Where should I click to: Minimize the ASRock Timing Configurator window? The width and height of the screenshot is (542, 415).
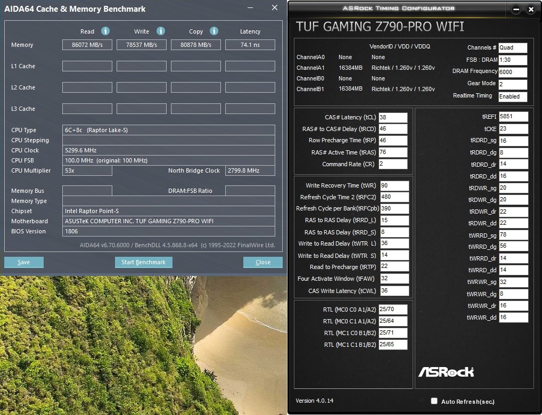click(516, 10)
